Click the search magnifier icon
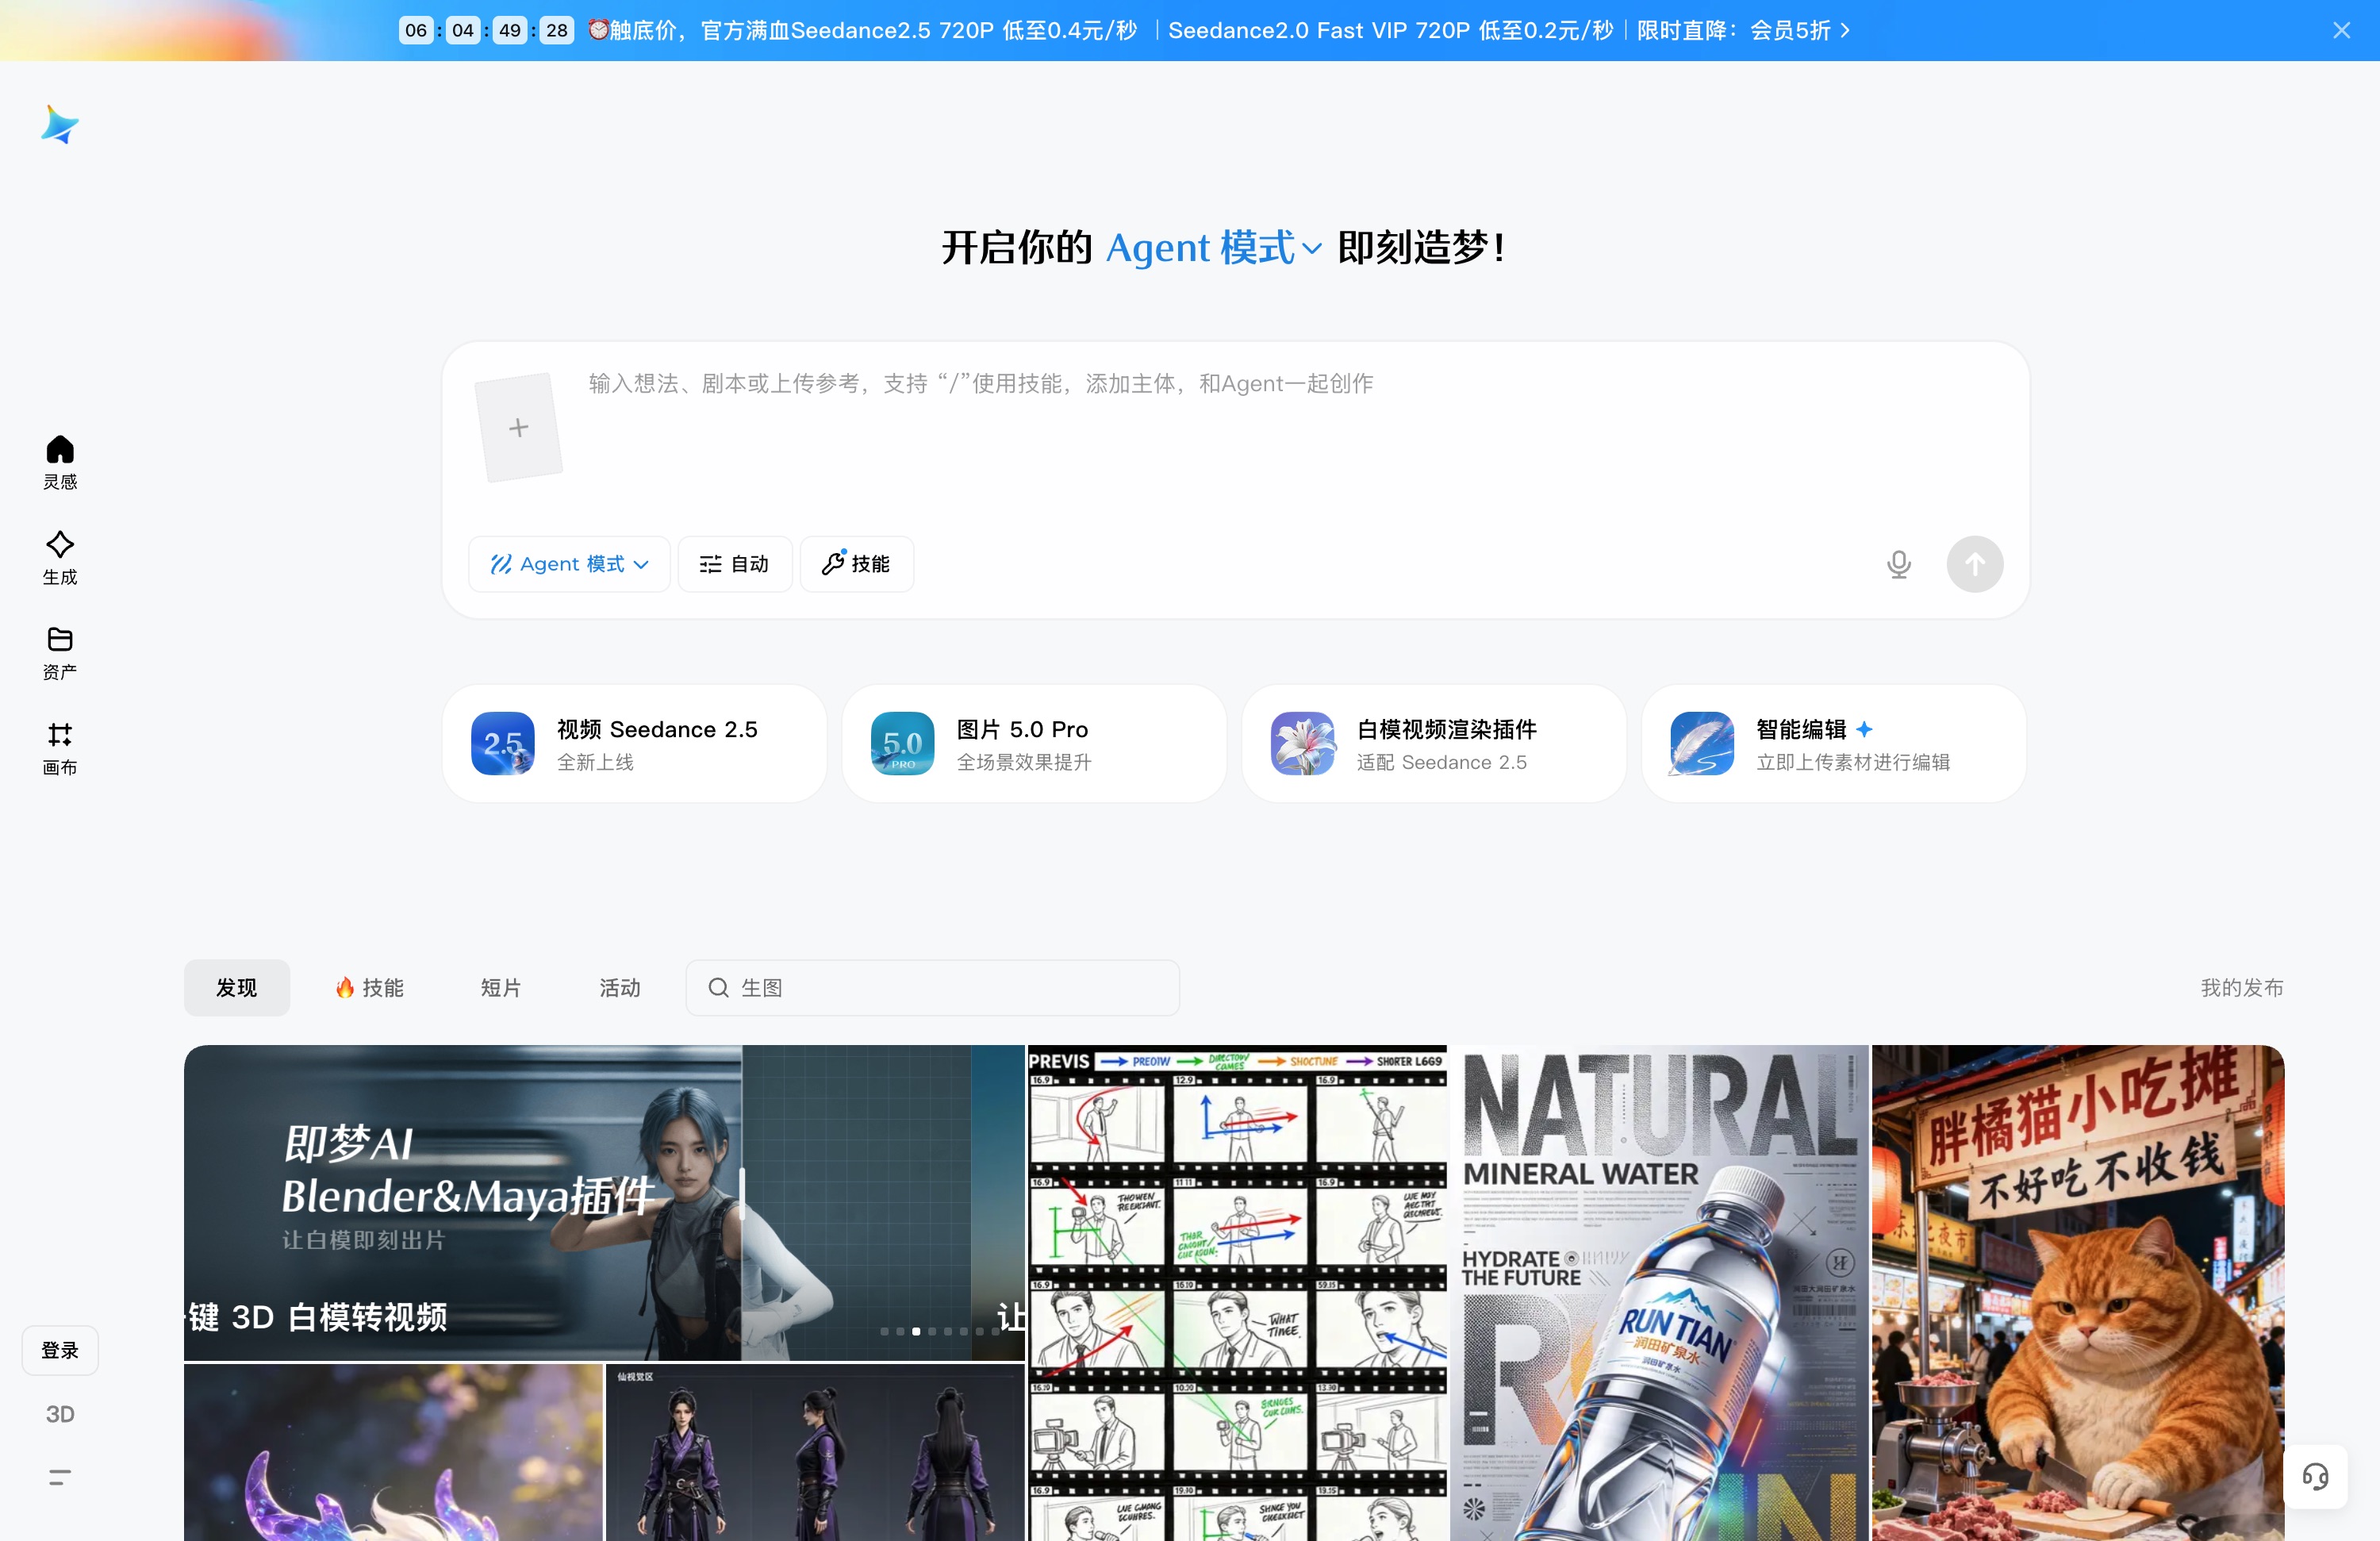2380x1541 pixels. [718, 988]
